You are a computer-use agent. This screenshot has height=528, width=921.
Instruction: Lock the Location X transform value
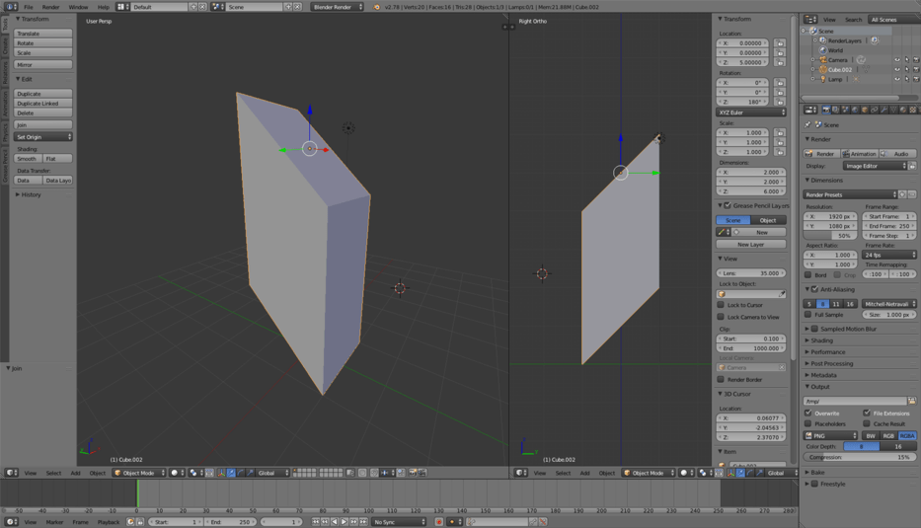[780, 43]
